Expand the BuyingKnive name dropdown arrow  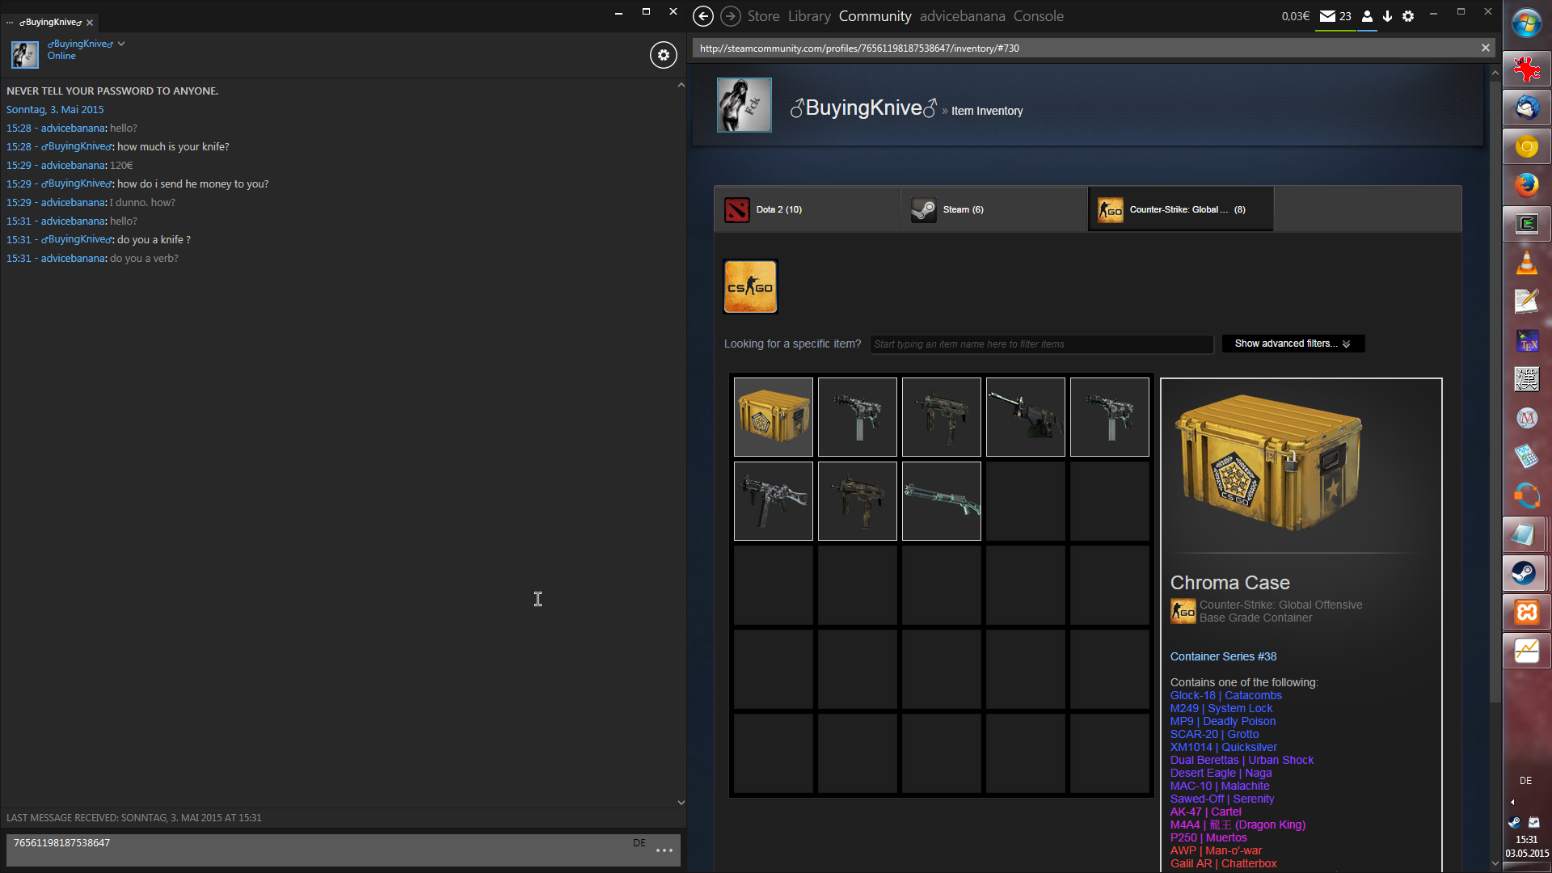(121, 44)
